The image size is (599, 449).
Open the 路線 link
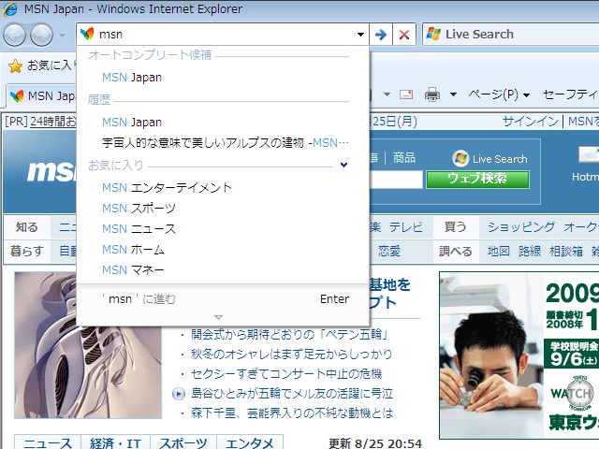click(530, 252)
